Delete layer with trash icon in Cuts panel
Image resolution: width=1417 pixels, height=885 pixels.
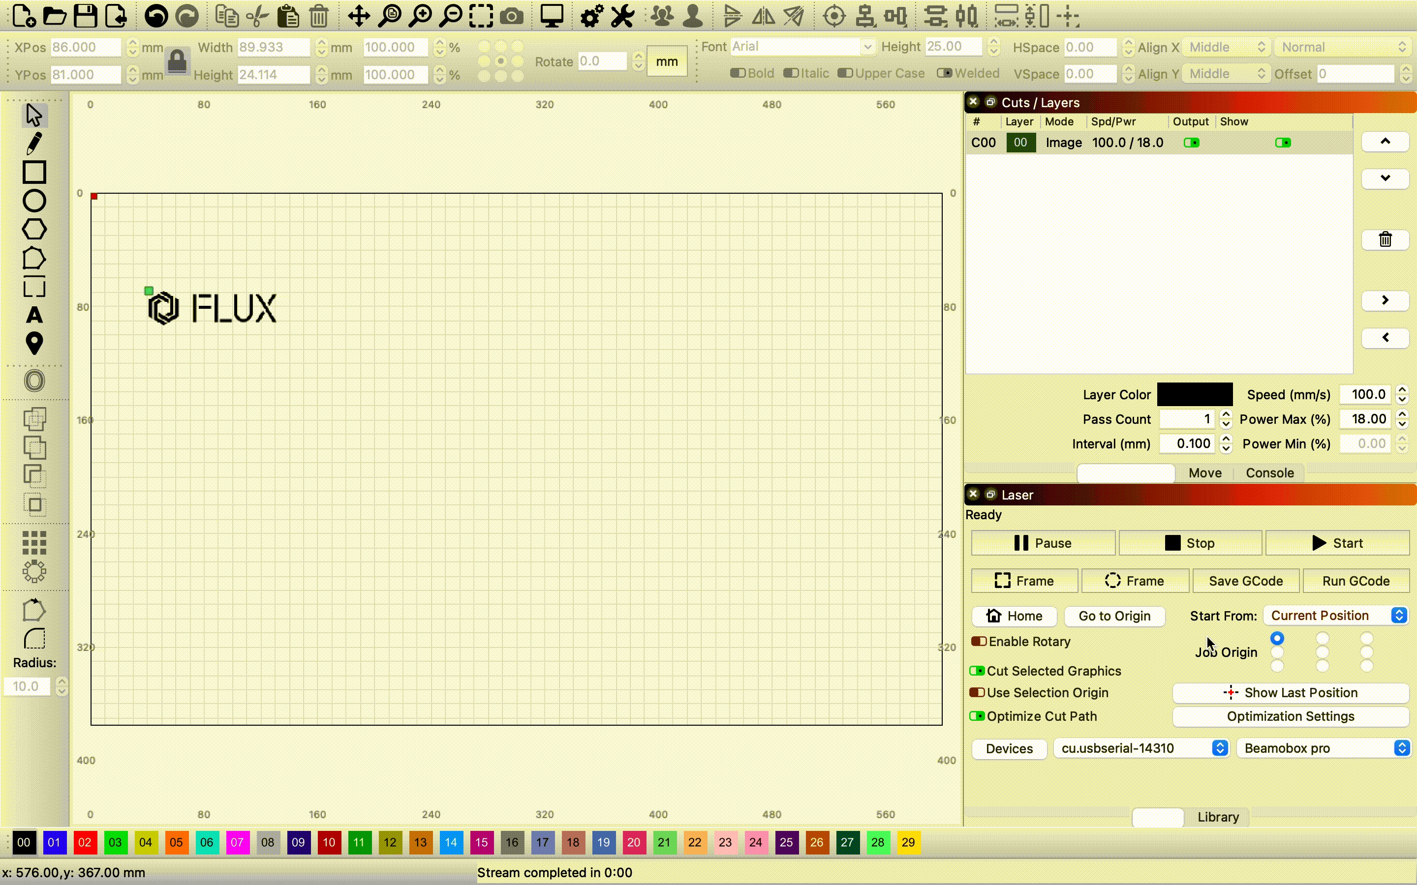[1385, 239]
